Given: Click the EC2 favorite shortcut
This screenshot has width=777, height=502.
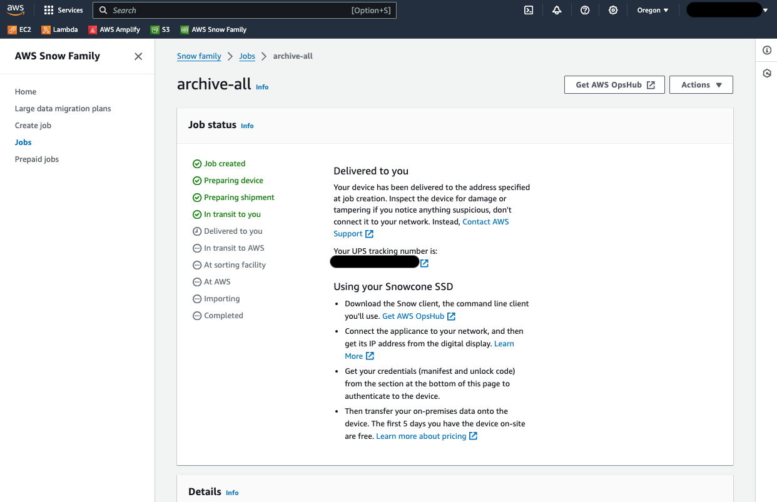Looking at the screenshot, I should pos(19,29).
